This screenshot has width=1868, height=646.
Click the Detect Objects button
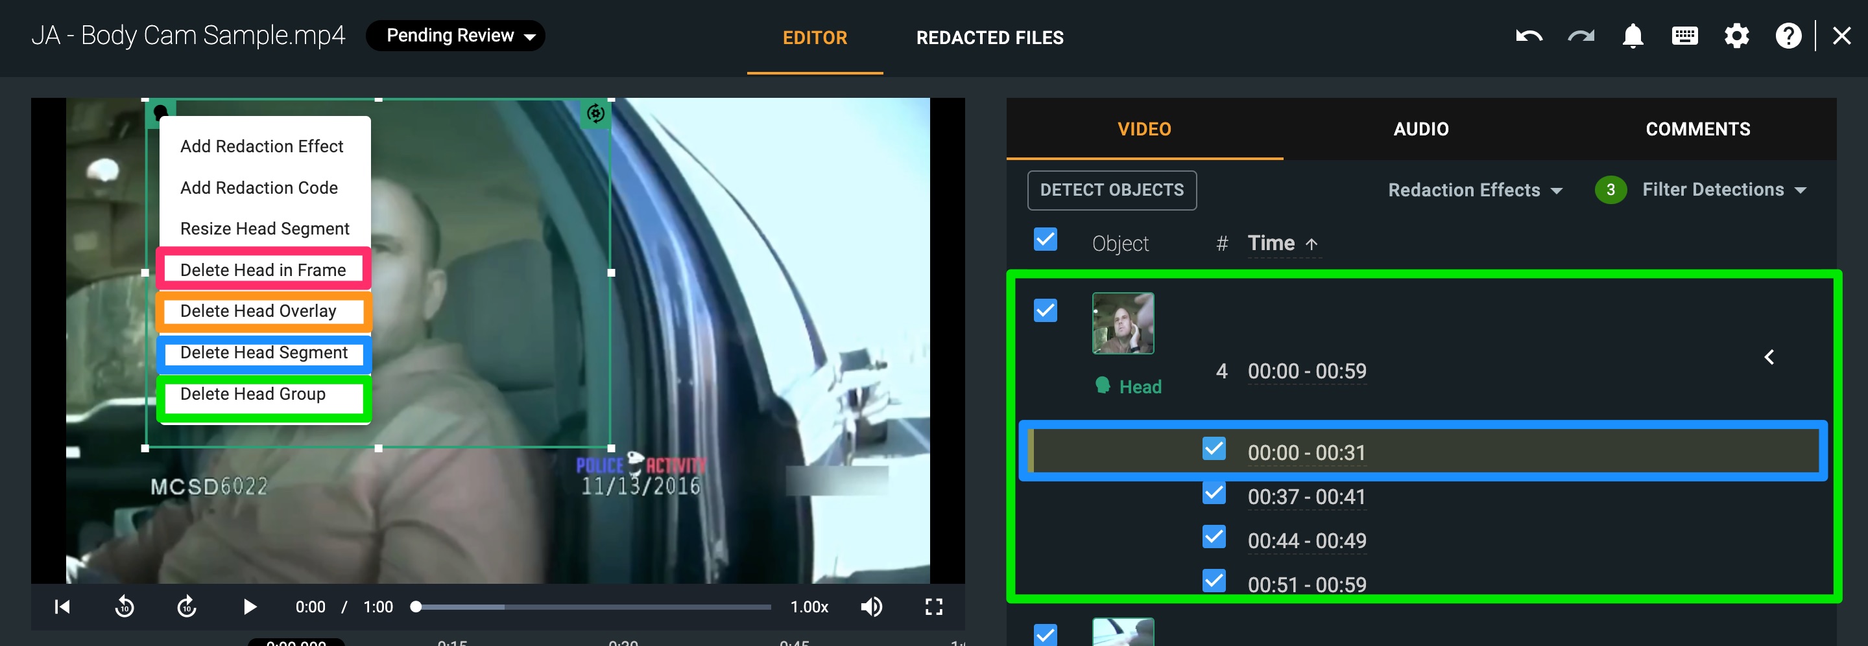(1111, 190)
